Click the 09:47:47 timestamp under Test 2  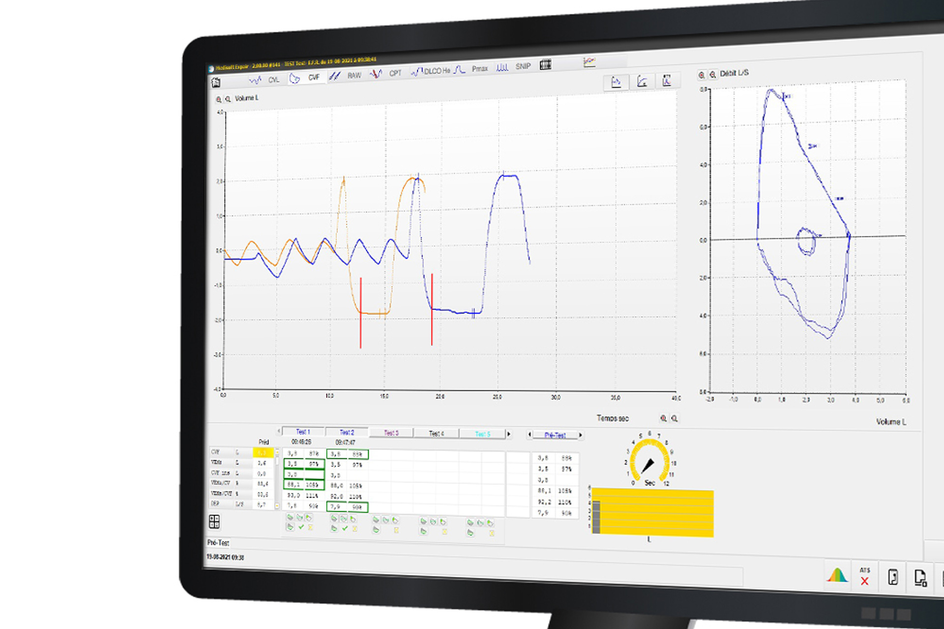point(345,443)
